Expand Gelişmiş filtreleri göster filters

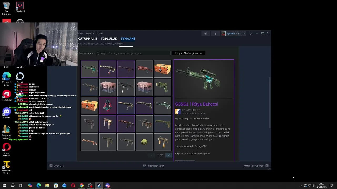189,53
